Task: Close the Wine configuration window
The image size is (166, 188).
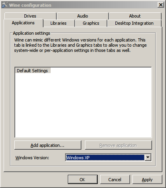Action: pyautogui.click(x=161, y=5)
